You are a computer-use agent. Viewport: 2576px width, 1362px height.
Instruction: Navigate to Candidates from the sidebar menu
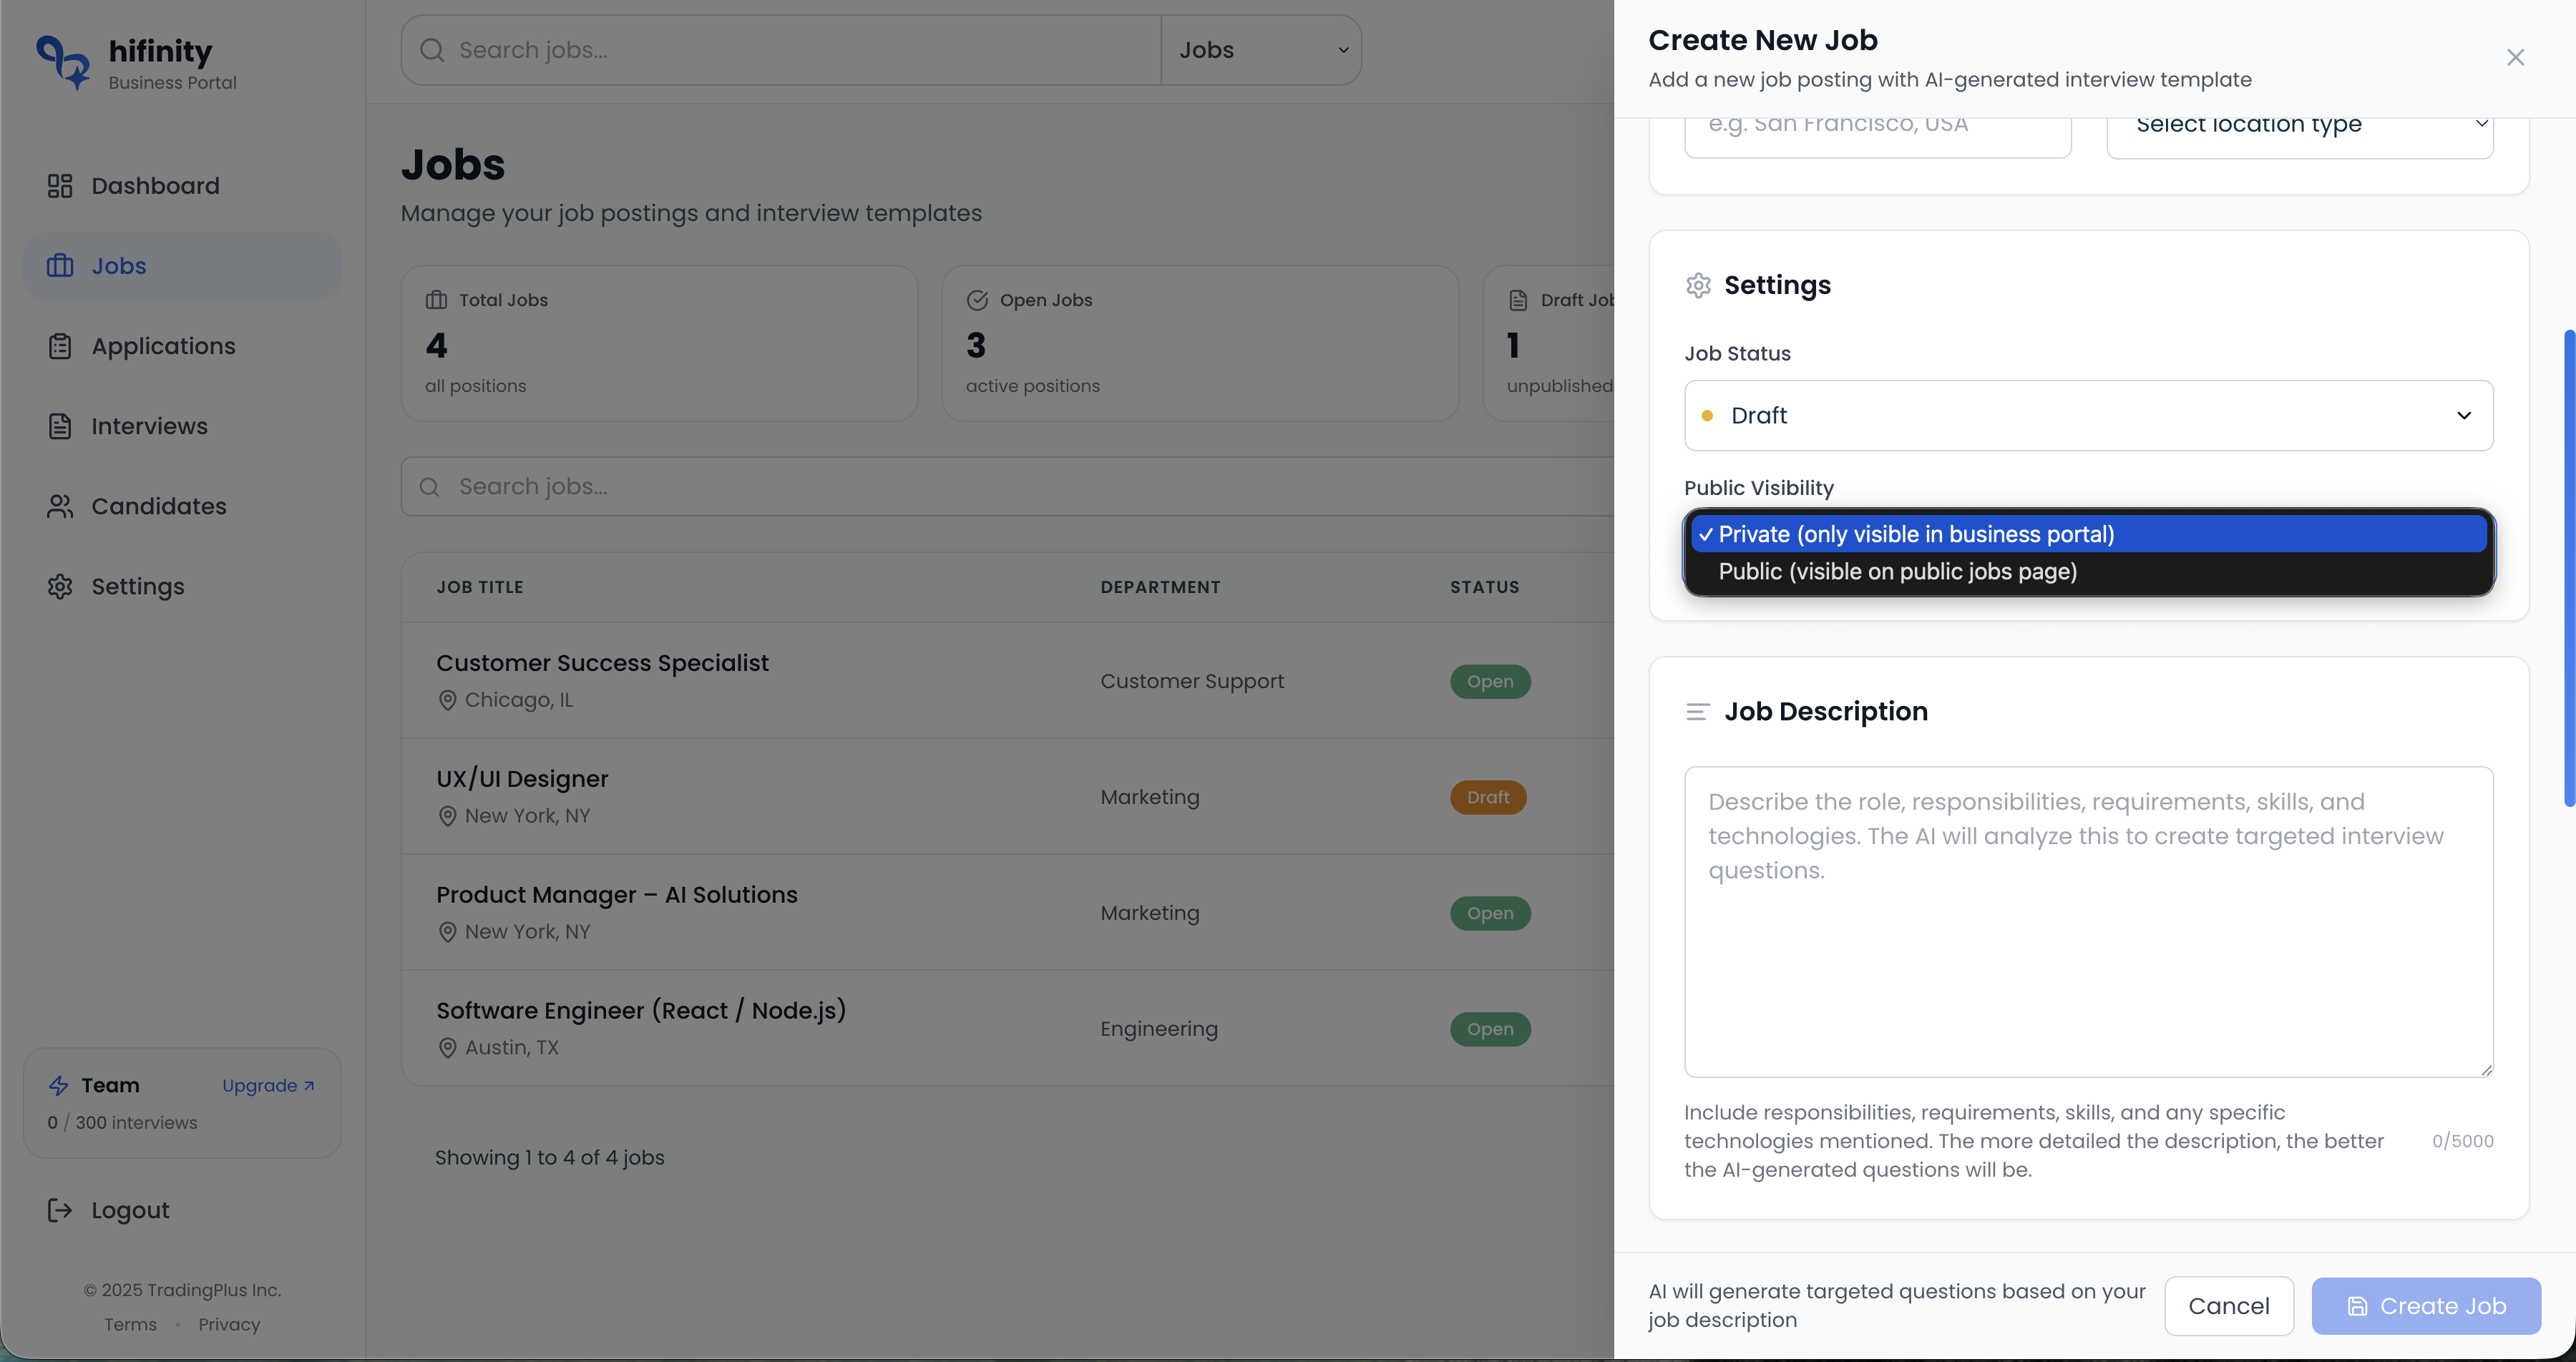click(159, 506)
